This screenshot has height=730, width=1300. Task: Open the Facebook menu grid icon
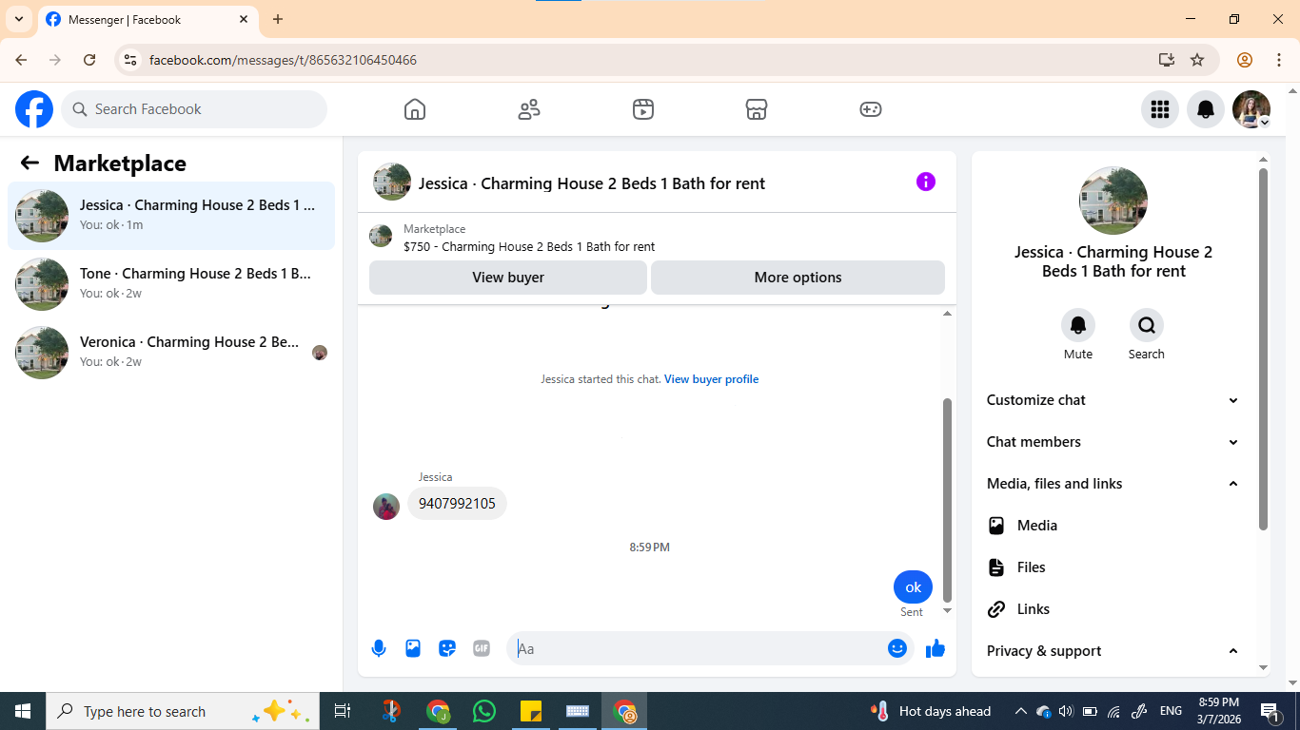(x=1160, y=109)
